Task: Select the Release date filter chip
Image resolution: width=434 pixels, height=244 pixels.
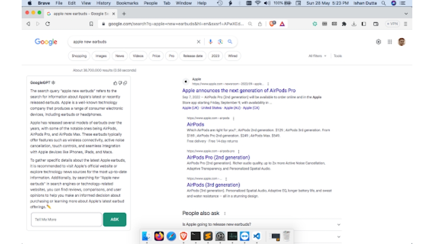Action: 193,56
